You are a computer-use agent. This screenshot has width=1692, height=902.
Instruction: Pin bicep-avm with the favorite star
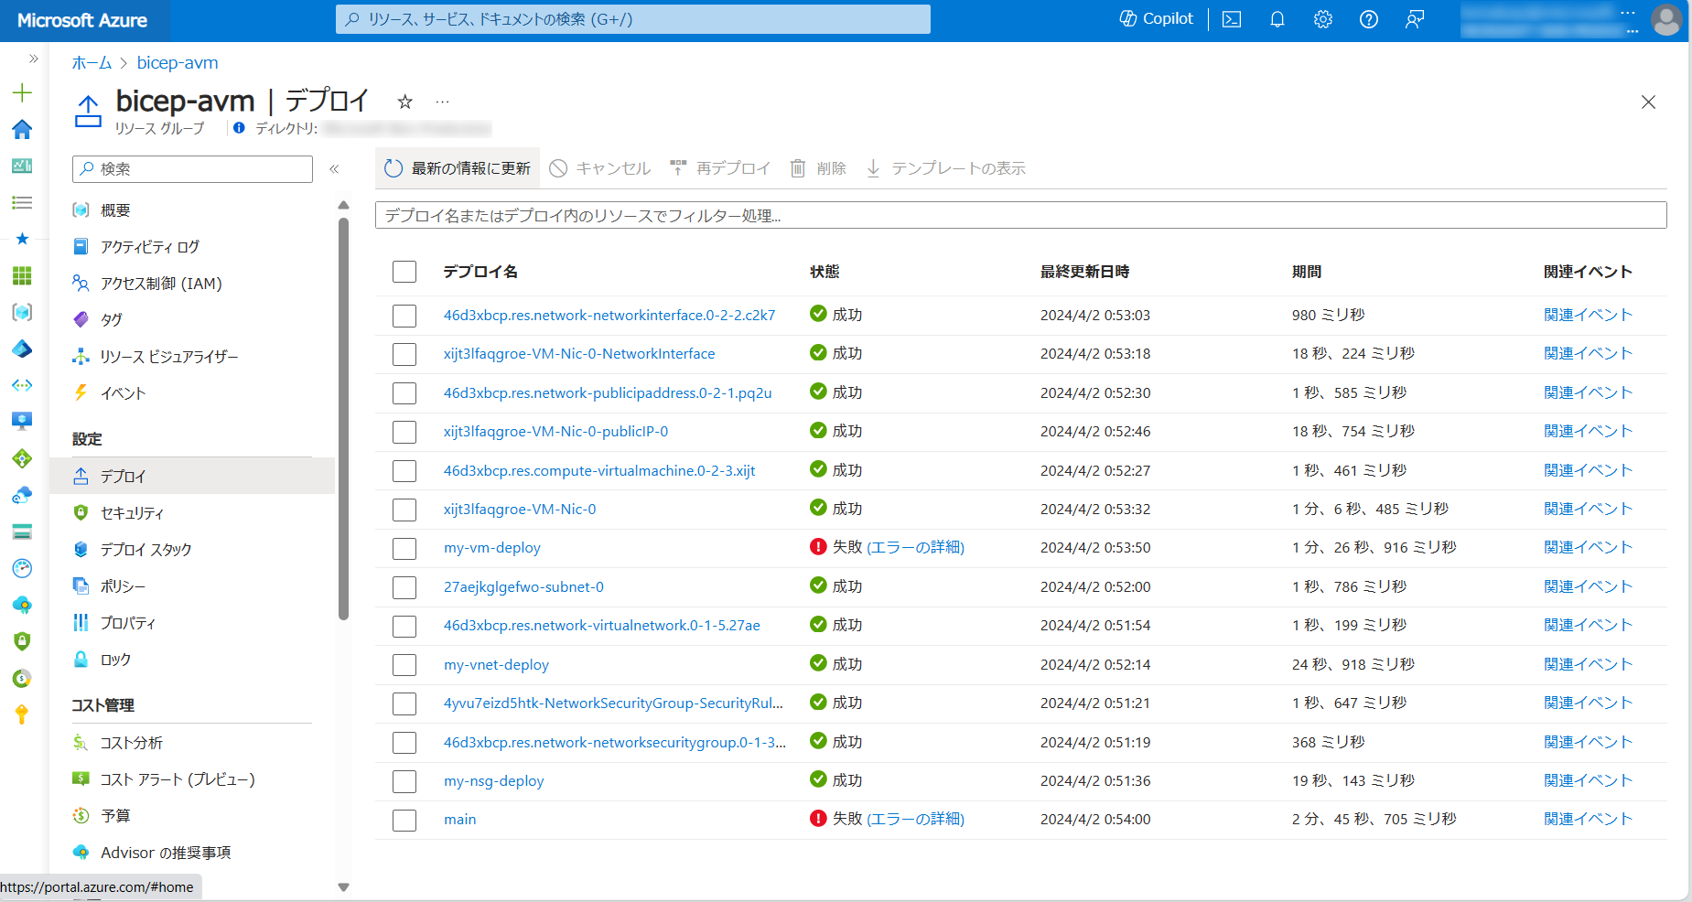(x=404, y=102)
